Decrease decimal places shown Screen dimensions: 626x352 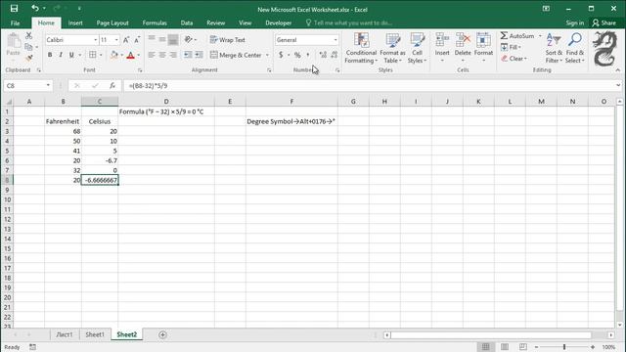coord(335,55)
